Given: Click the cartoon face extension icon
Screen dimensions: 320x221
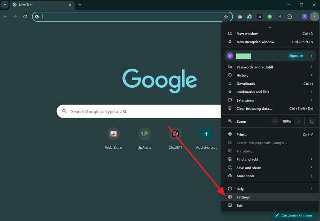Looking at the screenshot, I should 239,17.
